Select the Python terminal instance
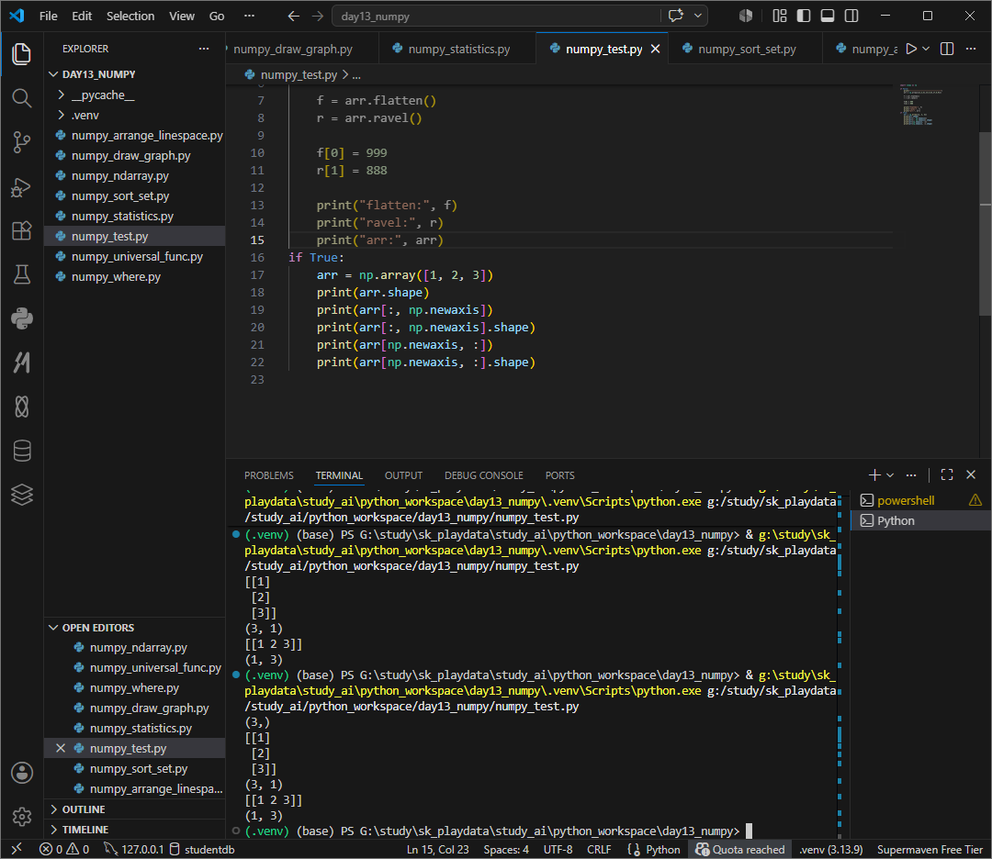Image resolution: width=992 pixels, height=859 pixels. [x=920, y=521]
